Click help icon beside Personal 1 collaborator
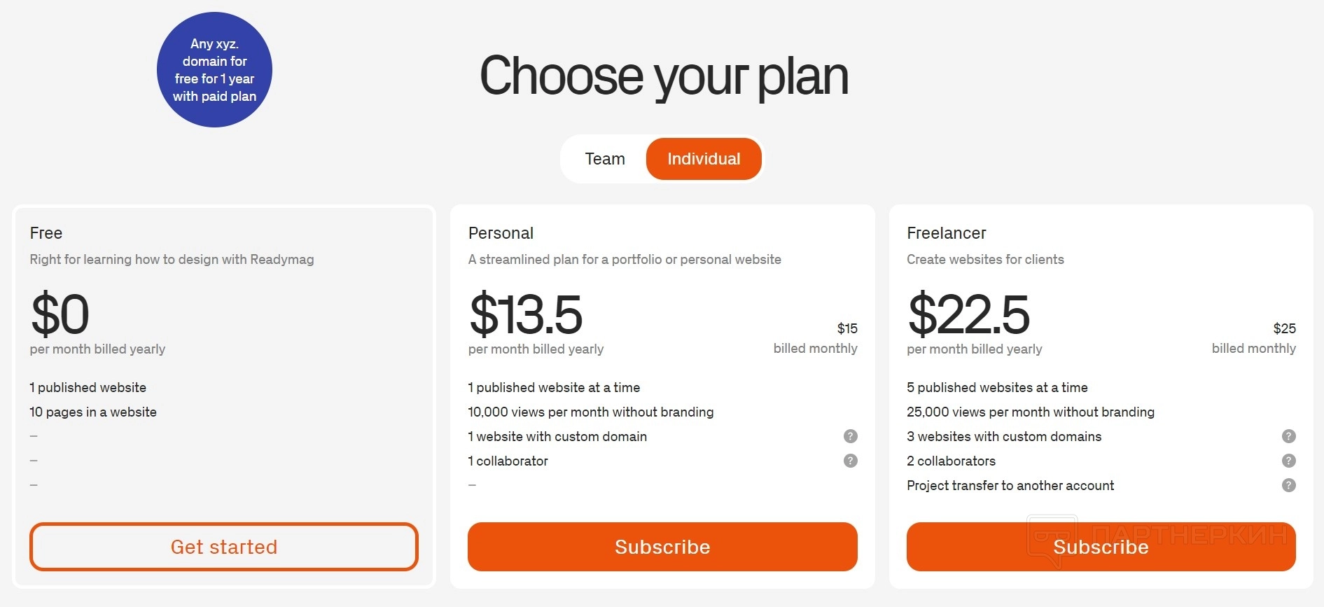The height and width of the screenshot is (607, 1324). click(x=850, y=461)
